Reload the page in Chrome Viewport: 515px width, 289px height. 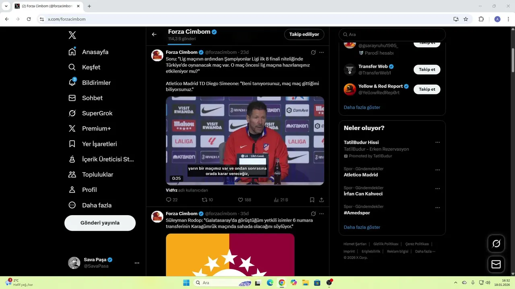[x=29, y=19]
